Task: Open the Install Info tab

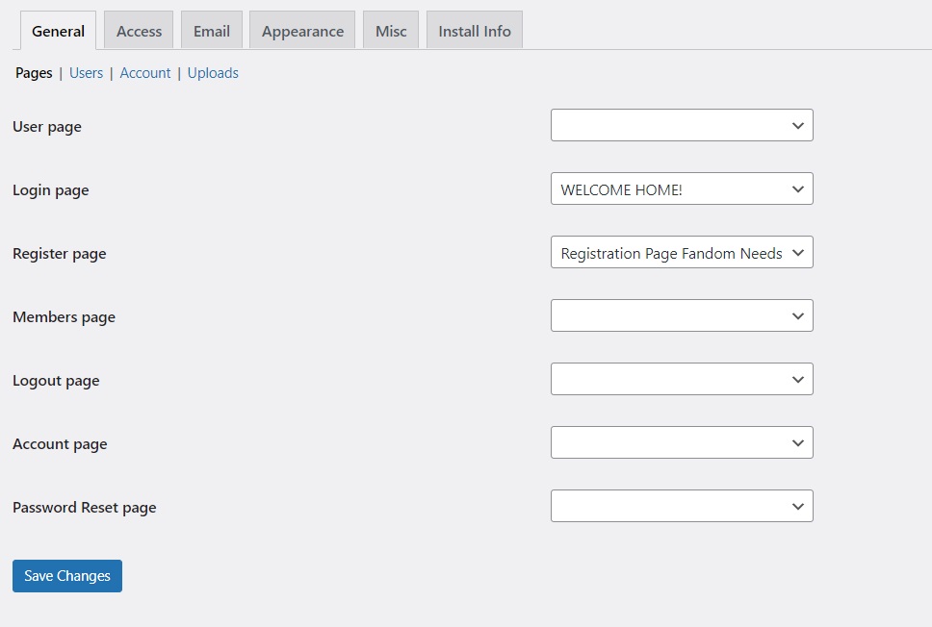Action: 475,31
